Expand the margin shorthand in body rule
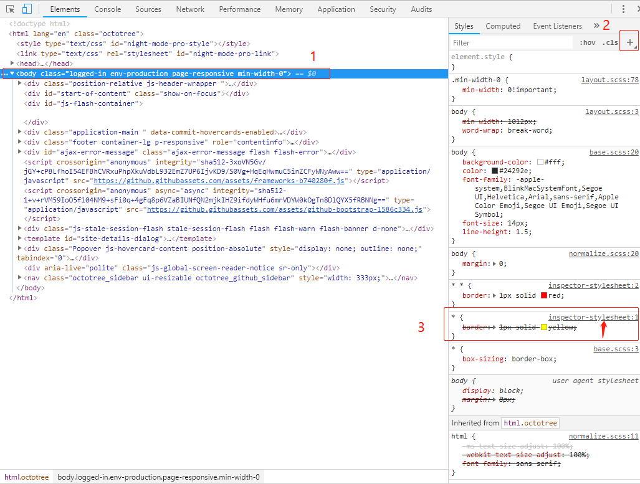Image resolution: width=640 pixels, height=484 pixels. [x=494, y=263]
